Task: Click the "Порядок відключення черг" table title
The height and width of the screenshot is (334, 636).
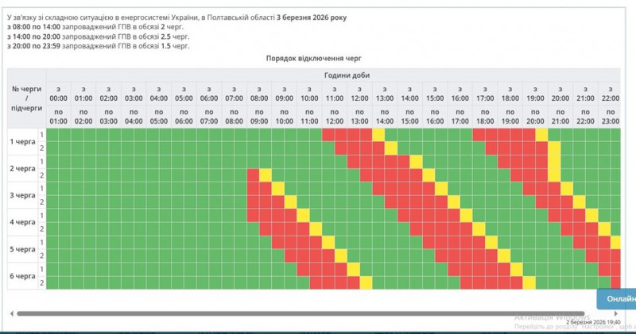Action: [317, 59]
